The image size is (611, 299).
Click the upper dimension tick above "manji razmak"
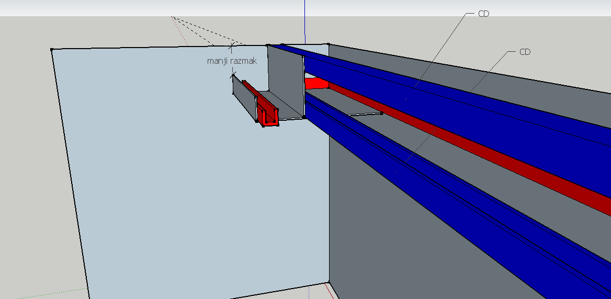coord(231,47)
